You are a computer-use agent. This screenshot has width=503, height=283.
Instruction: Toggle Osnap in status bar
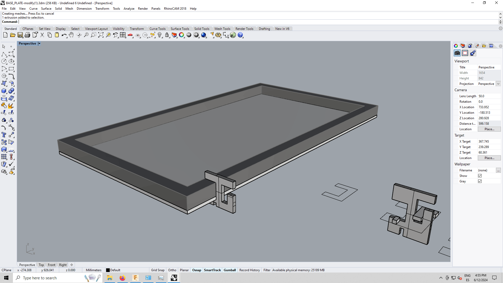pyautogui.click(x=197, y=270)
